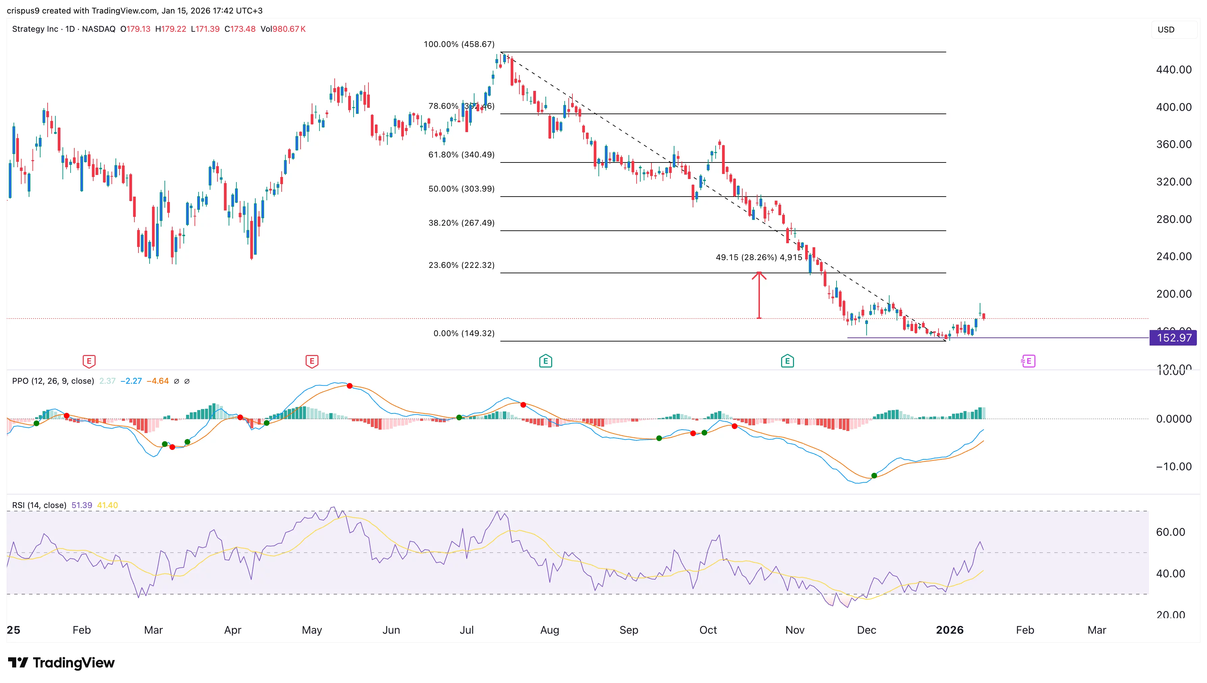1207x683 pixels.
Task: Click the purple upcoming earnings marker
Action: [1028, 361]
